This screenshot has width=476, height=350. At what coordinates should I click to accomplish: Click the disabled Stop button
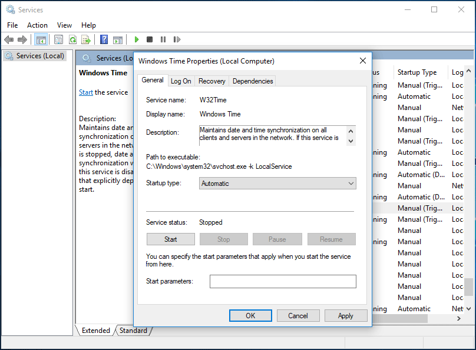coord(224,239)
